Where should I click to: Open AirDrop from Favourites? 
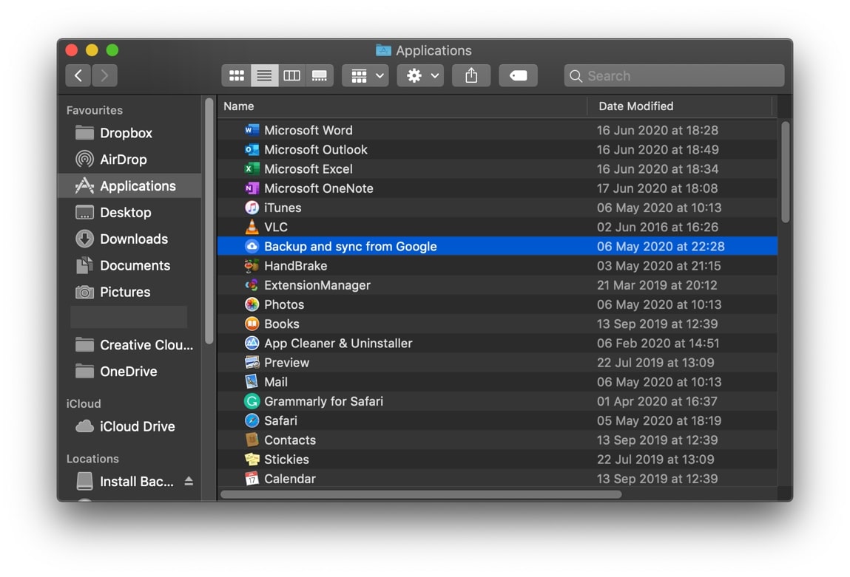point(130,159)
